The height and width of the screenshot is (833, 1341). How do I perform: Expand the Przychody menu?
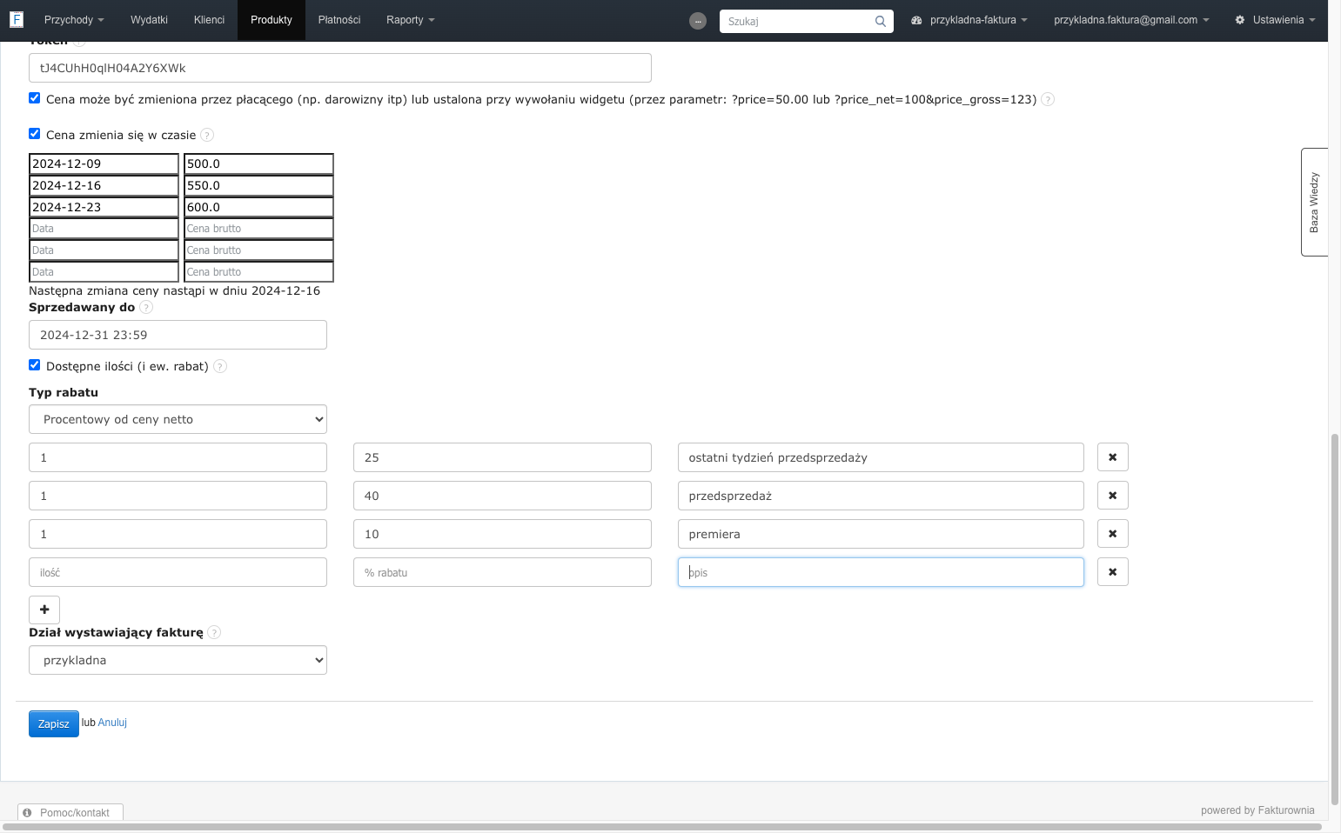74,20
